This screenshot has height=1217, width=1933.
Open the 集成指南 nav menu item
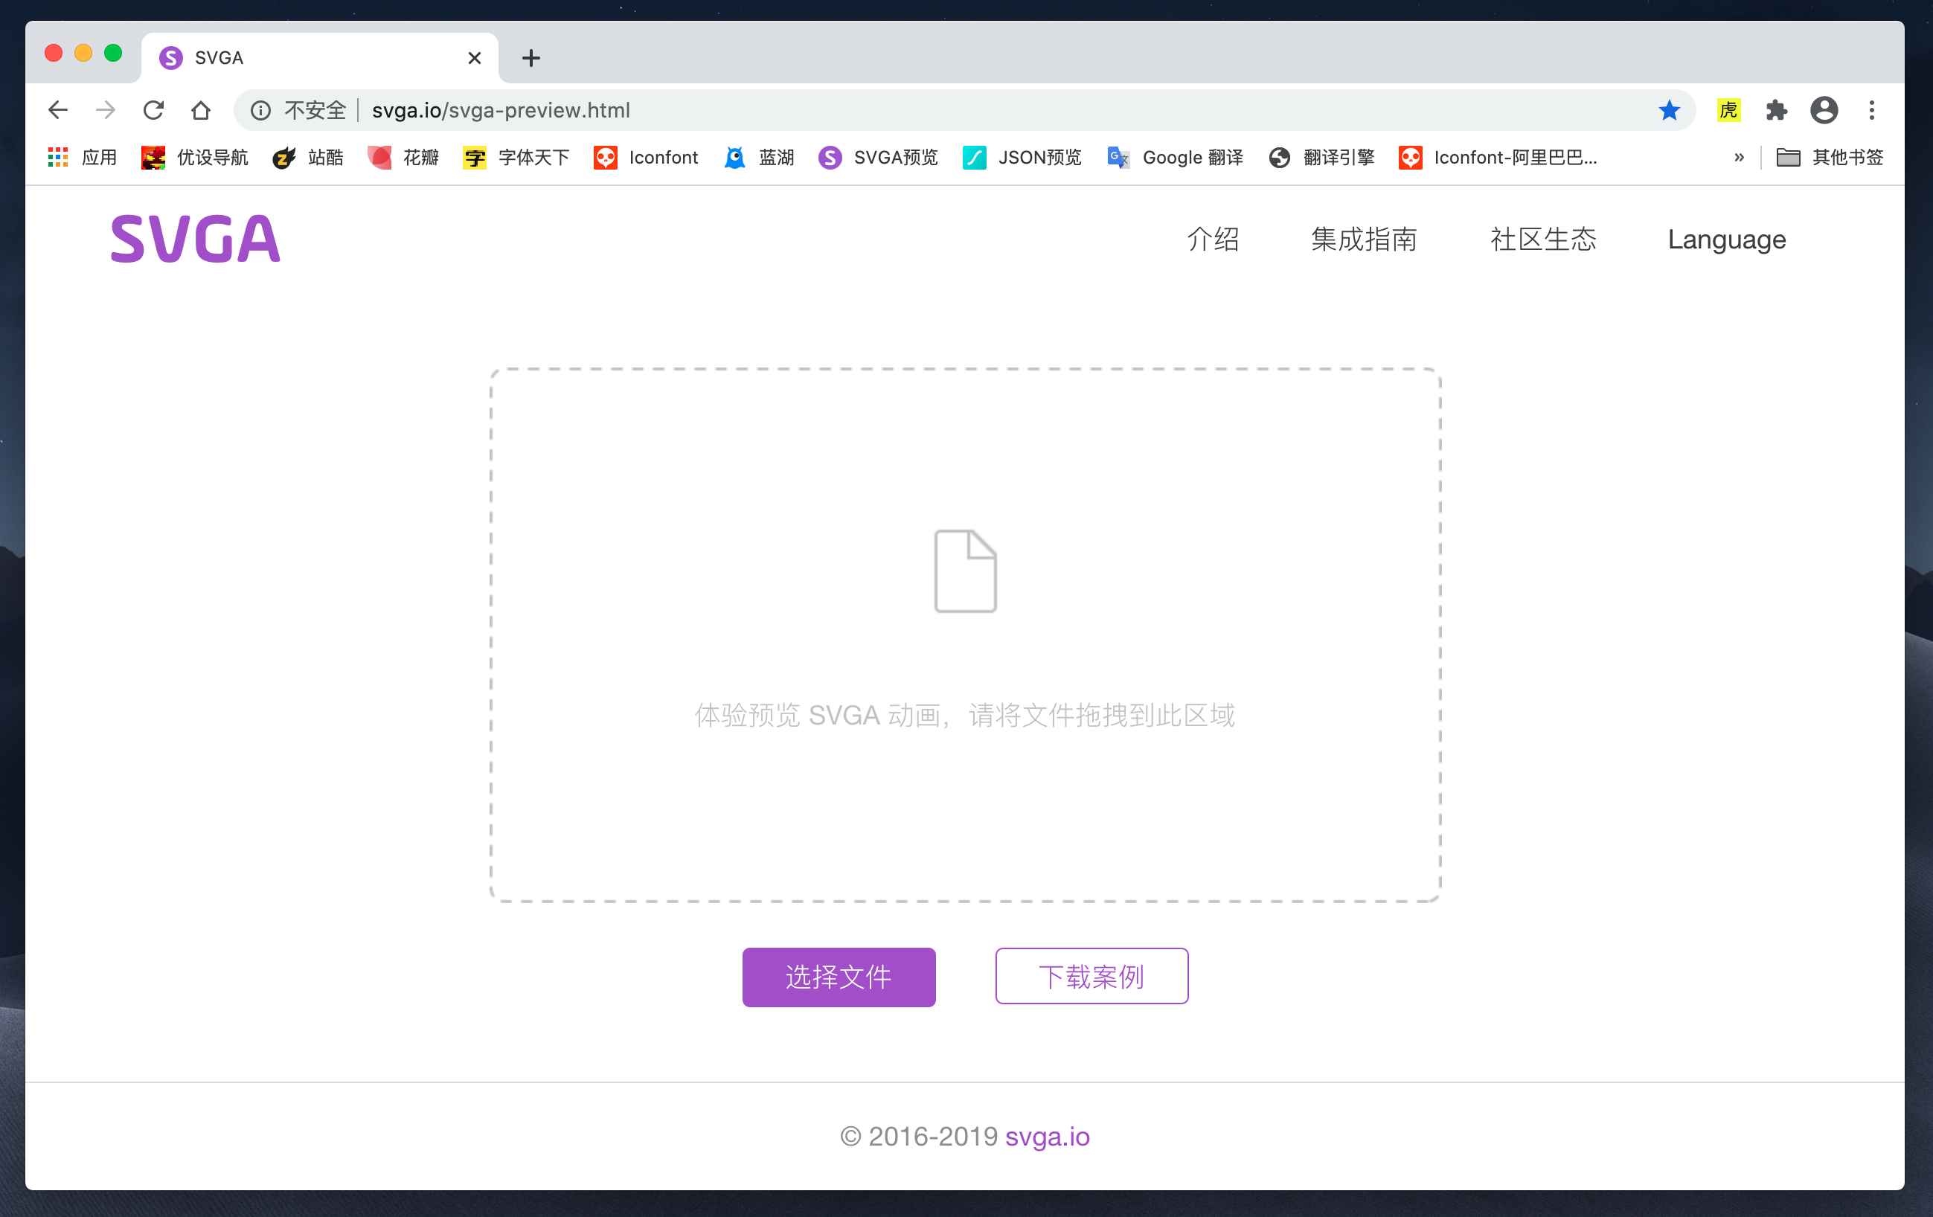click(x=1363, y=240)
